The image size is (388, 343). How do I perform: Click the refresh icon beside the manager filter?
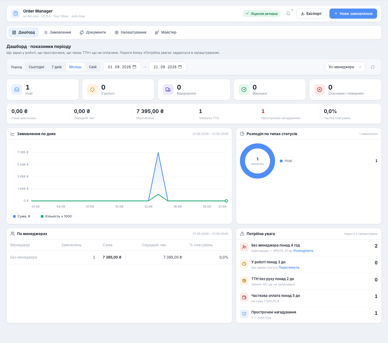(373, 67)
